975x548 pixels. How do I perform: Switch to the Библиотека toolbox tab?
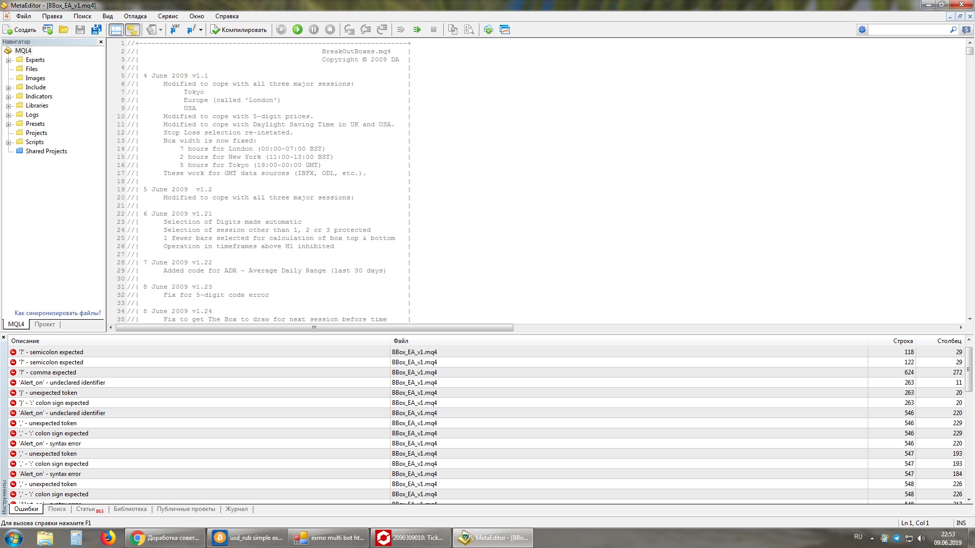click(130, 509)
